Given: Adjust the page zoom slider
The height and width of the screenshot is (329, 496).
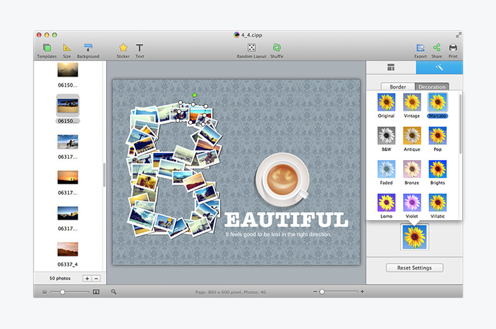Looking at the screenshot, I should 322,292.
